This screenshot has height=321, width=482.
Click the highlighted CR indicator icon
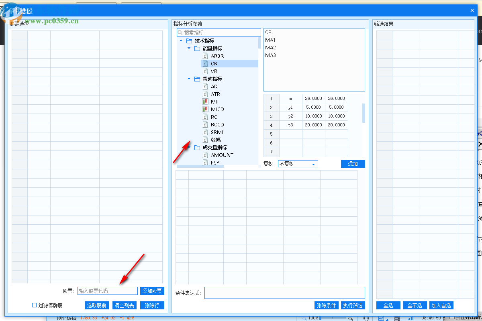tap(205, 64)
